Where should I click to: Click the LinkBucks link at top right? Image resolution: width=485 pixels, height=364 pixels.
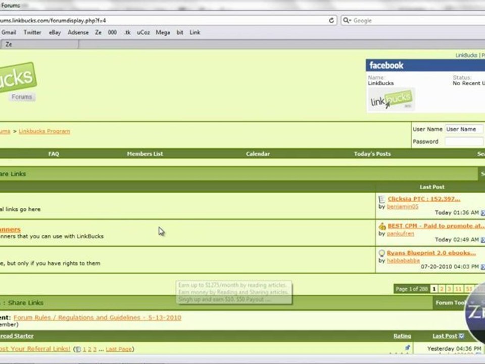click(466, 55)
